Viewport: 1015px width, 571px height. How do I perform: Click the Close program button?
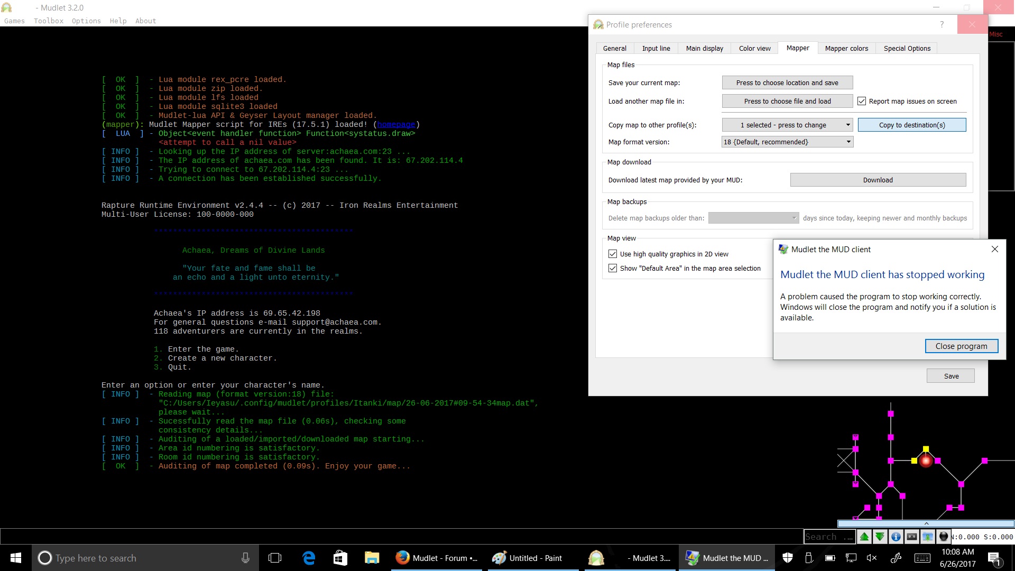pos(962,346)
